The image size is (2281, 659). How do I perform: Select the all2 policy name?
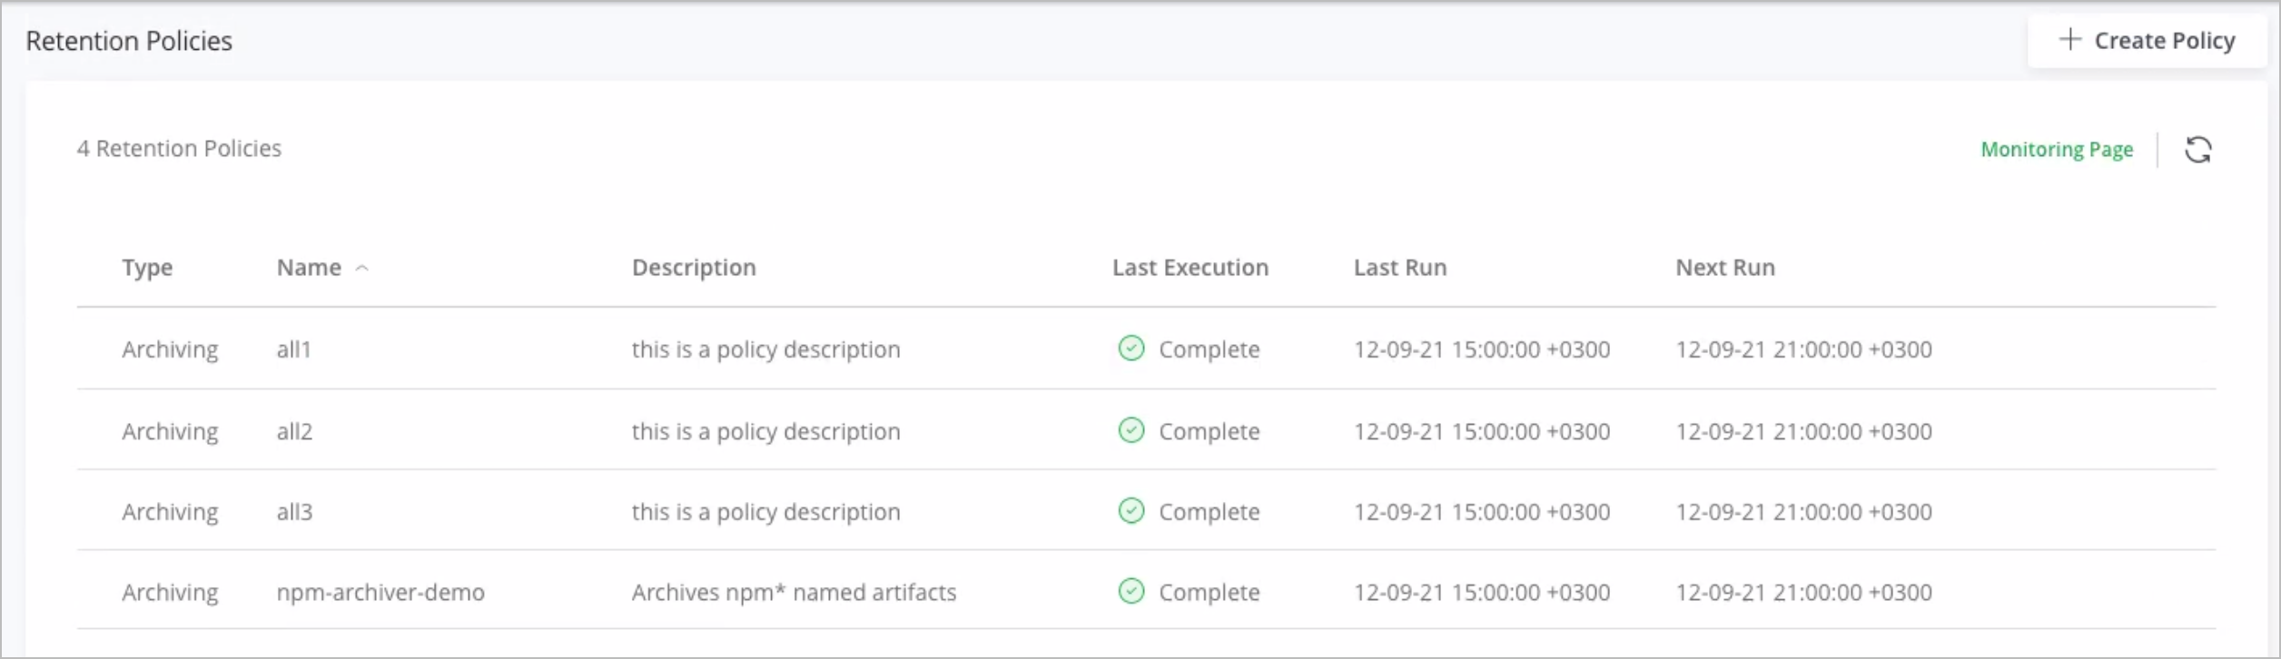[294, 431]
